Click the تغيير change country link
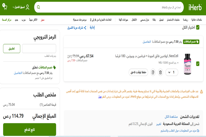The width and height of the screenshot is (206, 137). point(159,124)
